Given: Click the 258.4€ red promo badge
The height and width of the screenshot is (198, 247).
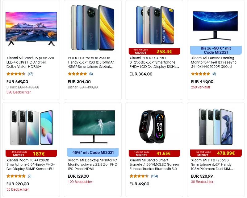Looking at the screenshot, I should [154, 51].
